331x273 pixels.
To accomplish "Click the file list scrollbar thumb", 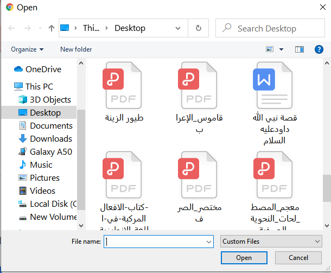I will [x=327, y=188].
